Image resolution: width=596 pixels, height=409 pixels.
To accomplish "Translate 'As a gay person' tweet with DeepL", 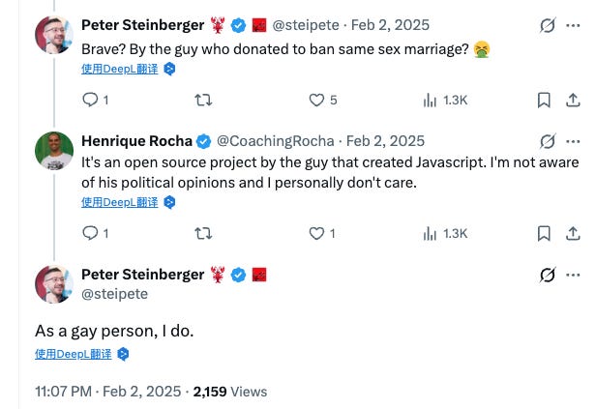I will [x=73, y=354].
